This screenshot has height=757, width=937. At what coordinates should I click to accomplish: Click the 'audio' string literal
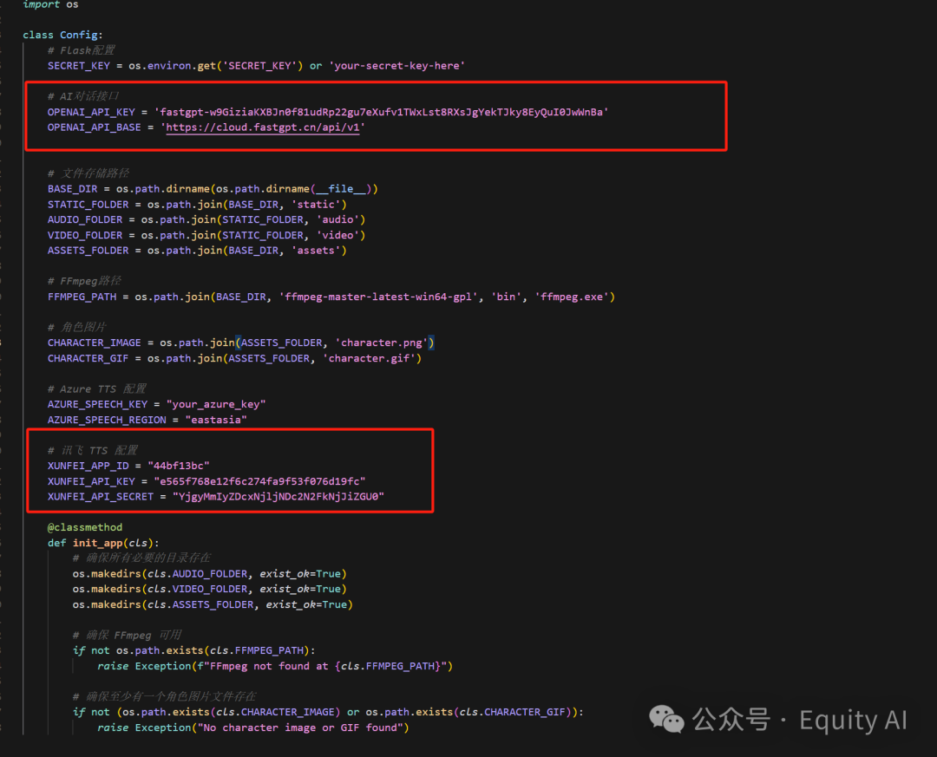pyautogui.click(x=337, y=220)
